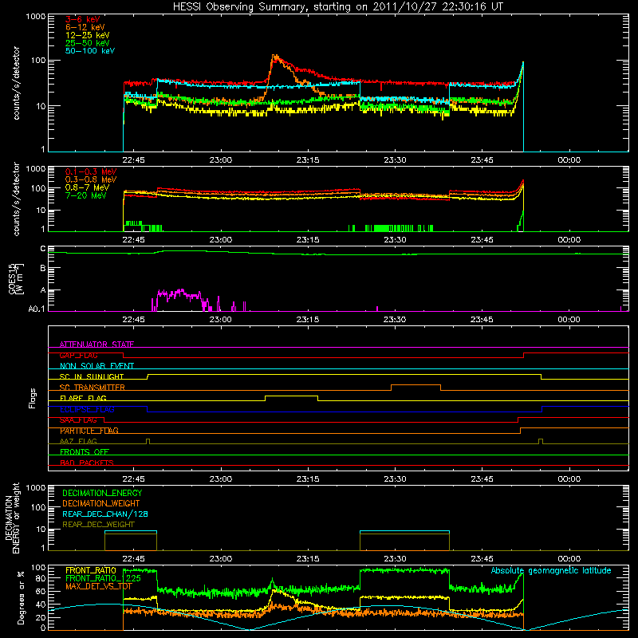This screenshot has width=638, height=638.
Task: Select the 25-50 keV legend label
Action: pyautogui.click(x=88, y=43)
